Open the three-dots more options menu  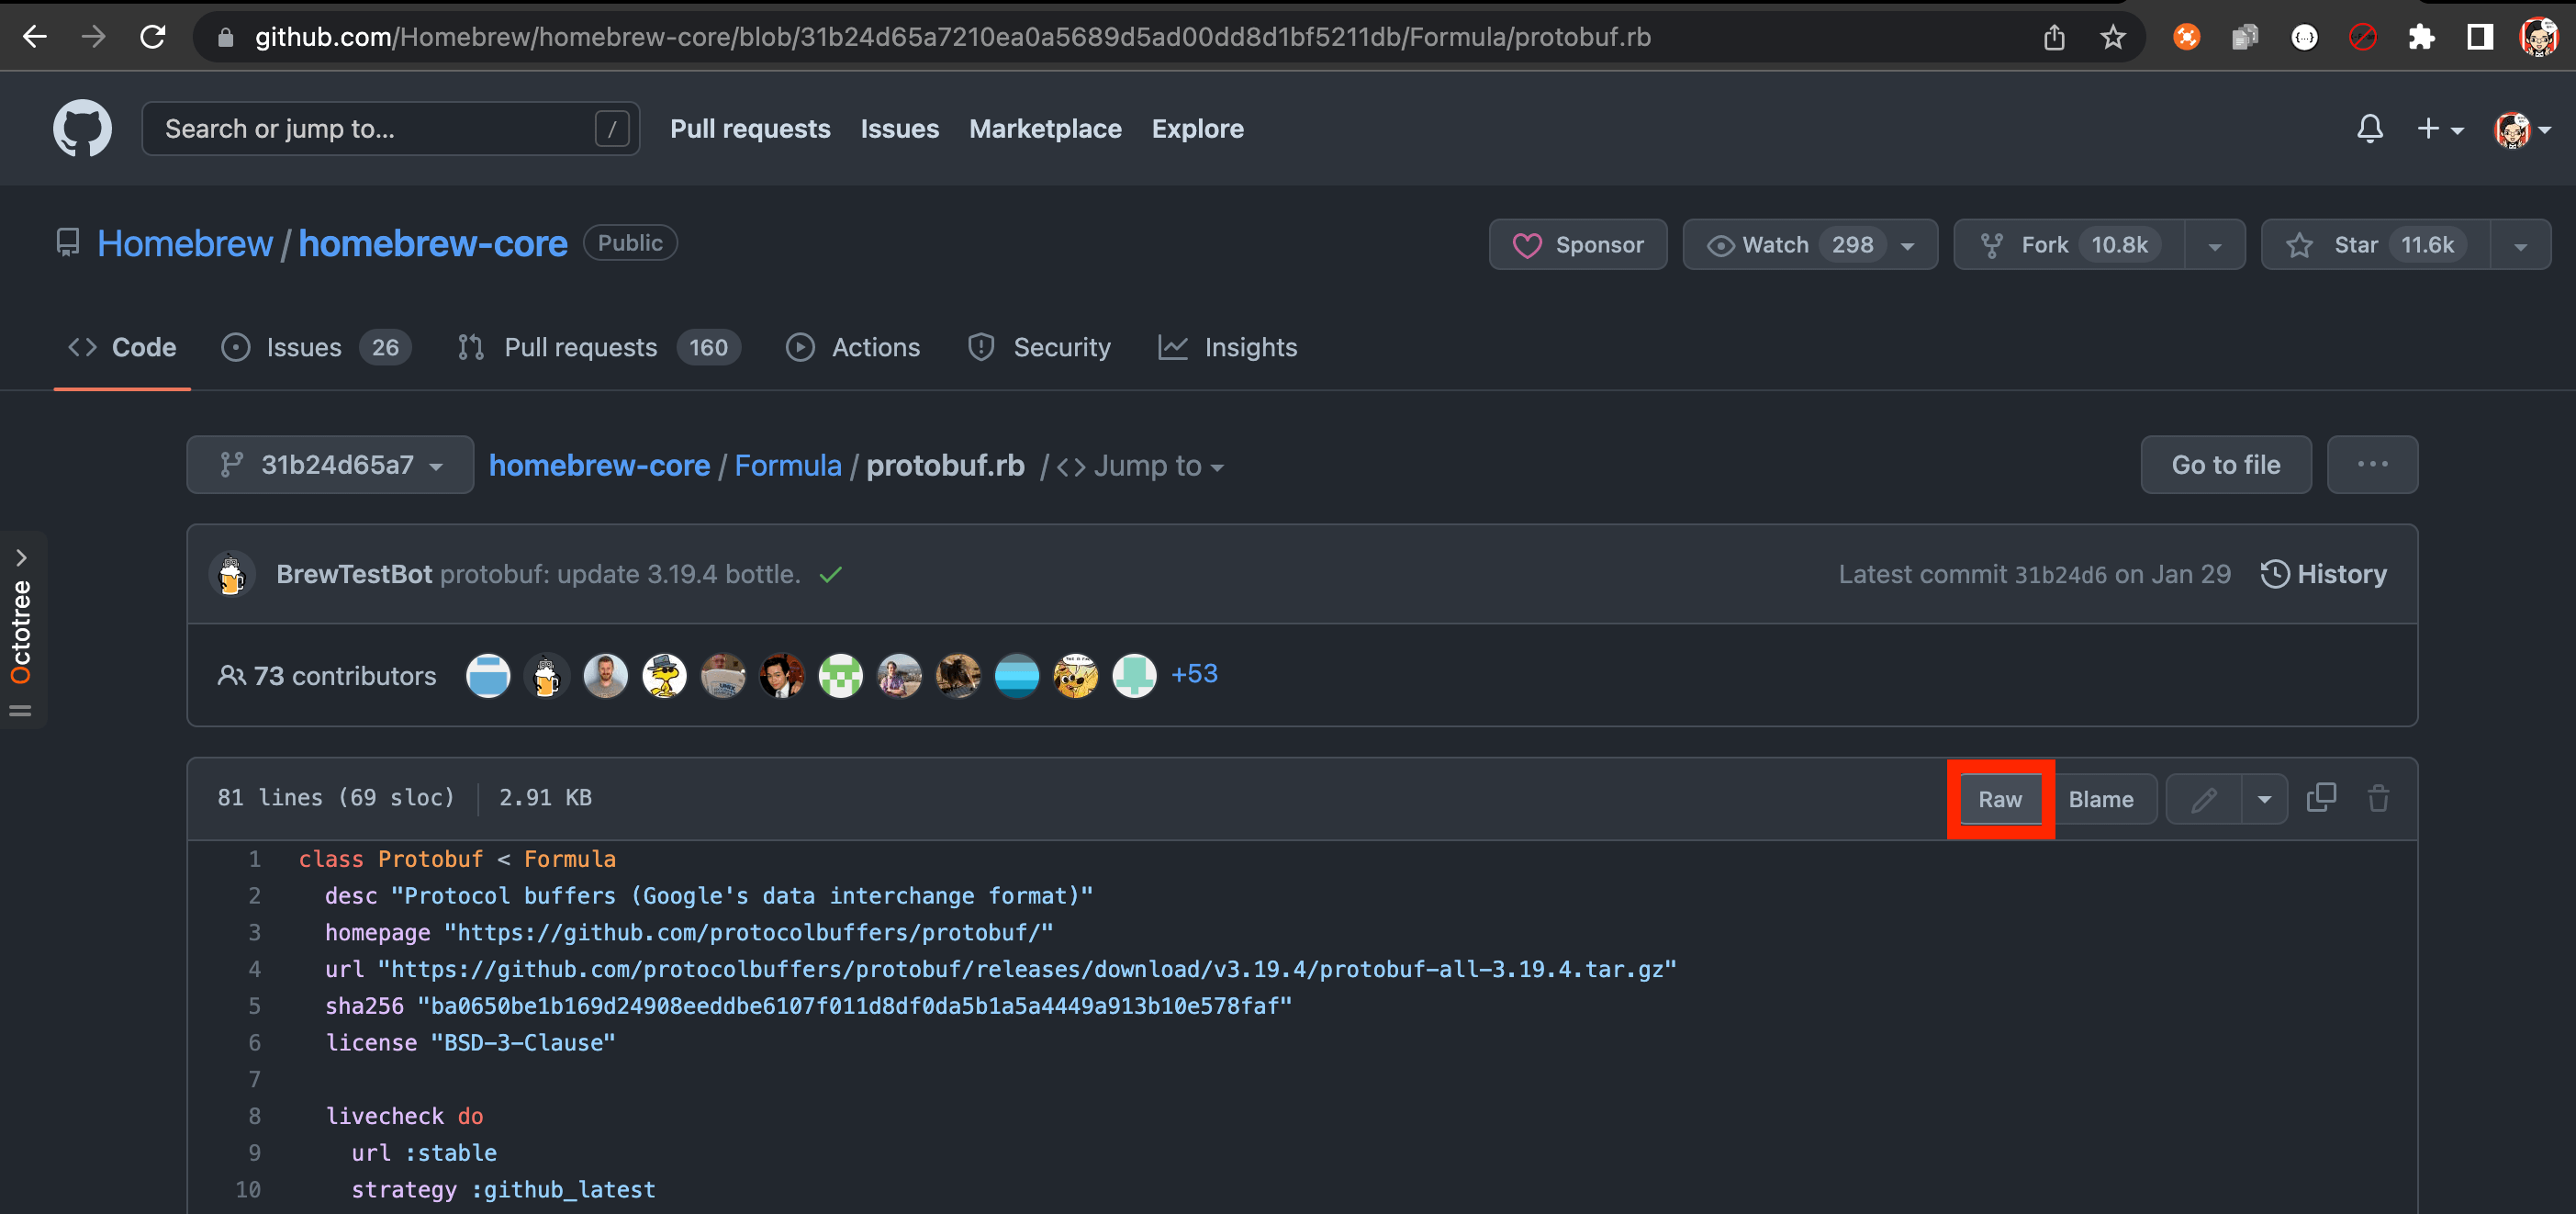pos(2372,465)
